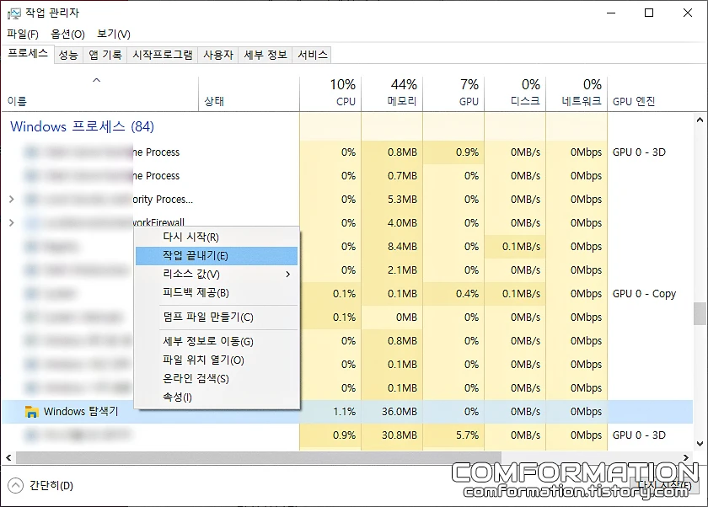The width and height of the screenshot is (708, 507).
Task: Sort by the 상태 column header
Action: [249, 93]
